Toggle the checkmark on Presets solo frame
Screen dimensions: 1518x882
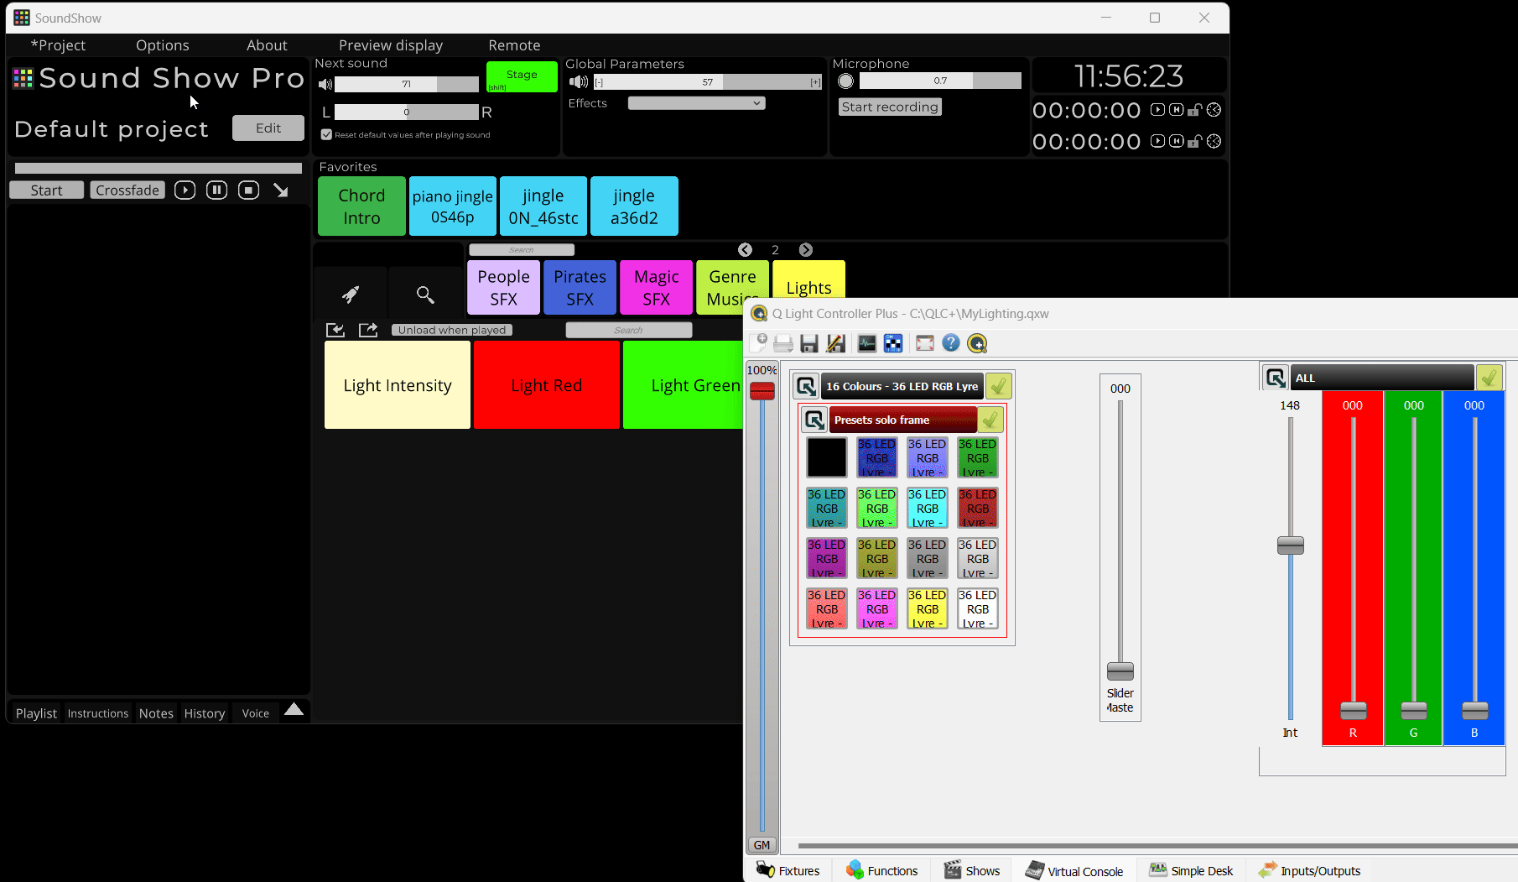tap(990, 420)
